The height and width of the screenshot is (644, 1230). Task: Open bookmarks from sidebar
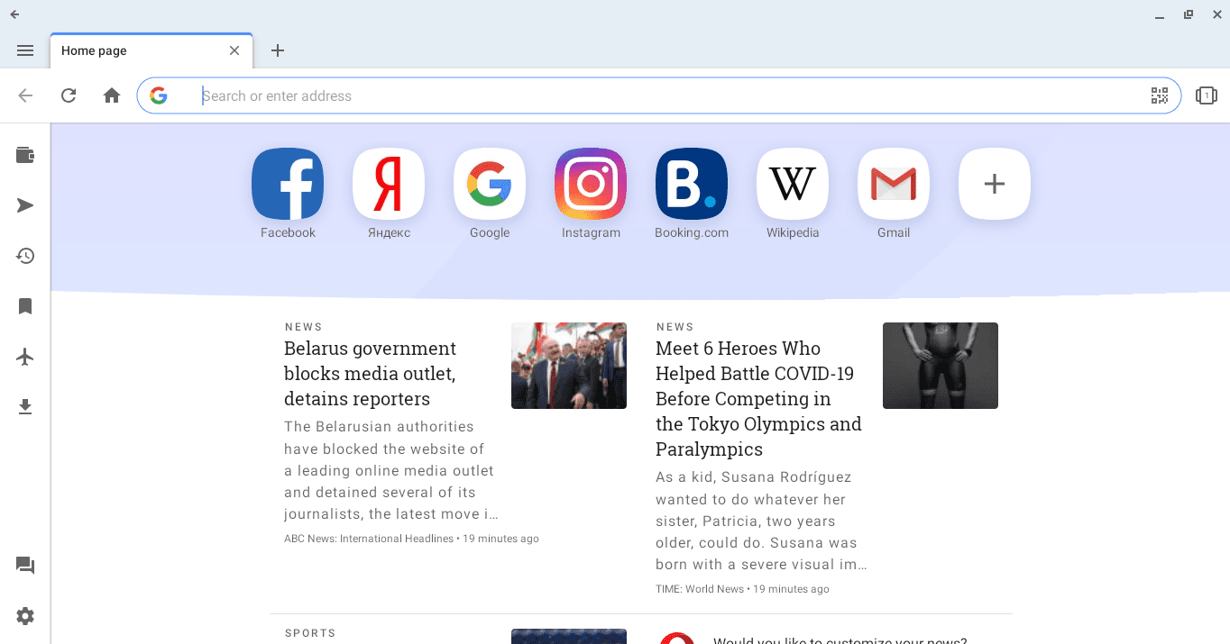tap(25, 306)
